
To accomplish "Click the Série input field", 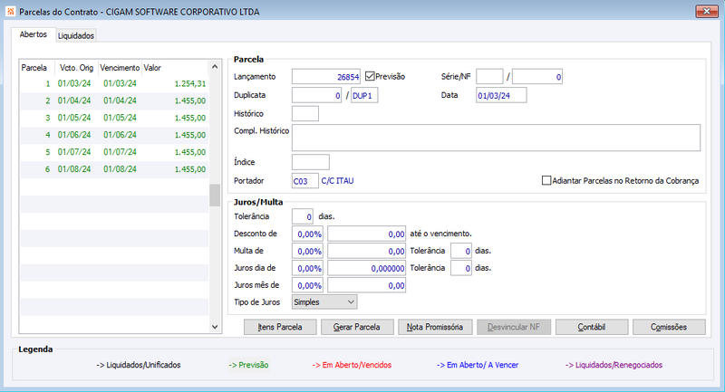I will (x=489, y=77).
